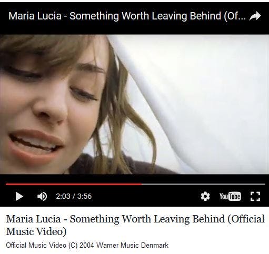Click the playhead at the red bar's end
Image resolution: width=269 pixels, height=254 pixels.
142,184
